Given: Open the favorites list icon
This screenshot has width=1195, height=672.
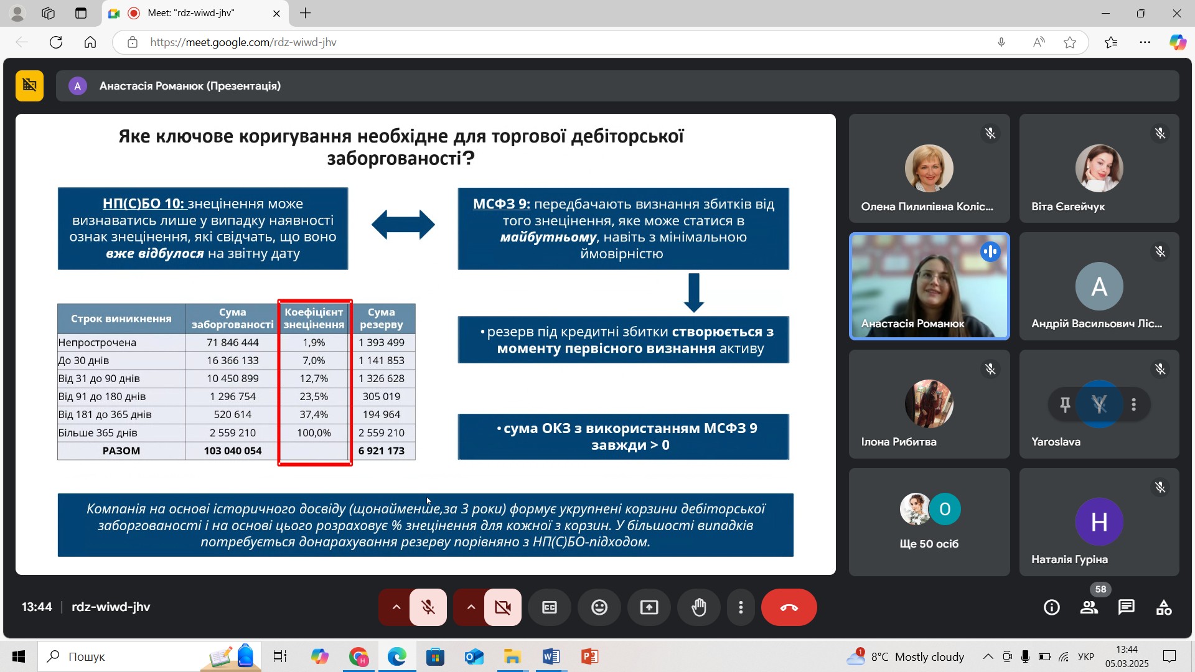Looking at the screenshot, I should click(x=1111, y=42).
